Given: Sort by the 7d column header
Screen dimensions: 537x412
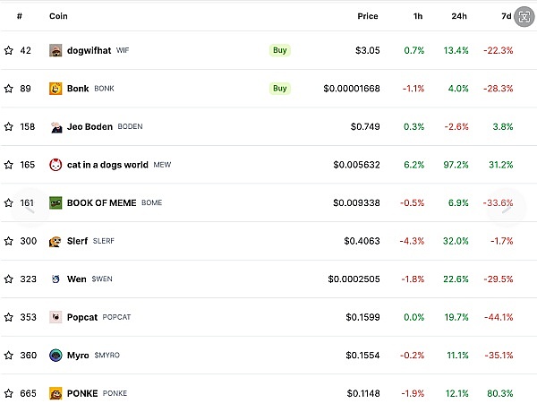Looking at the screenshot, I should point(504,16).
